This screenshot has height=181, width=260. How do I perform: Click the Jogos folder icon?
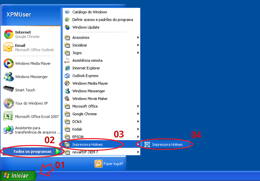tap(67, 53)
